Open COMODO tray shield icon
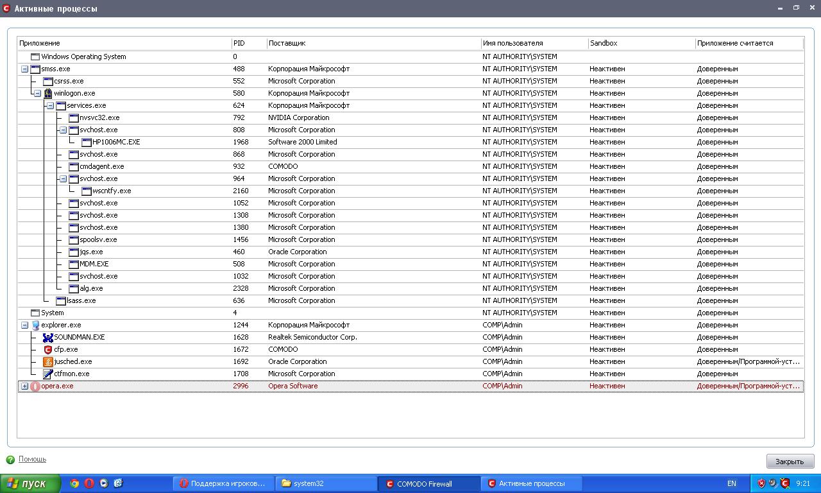 pos(784,483)
